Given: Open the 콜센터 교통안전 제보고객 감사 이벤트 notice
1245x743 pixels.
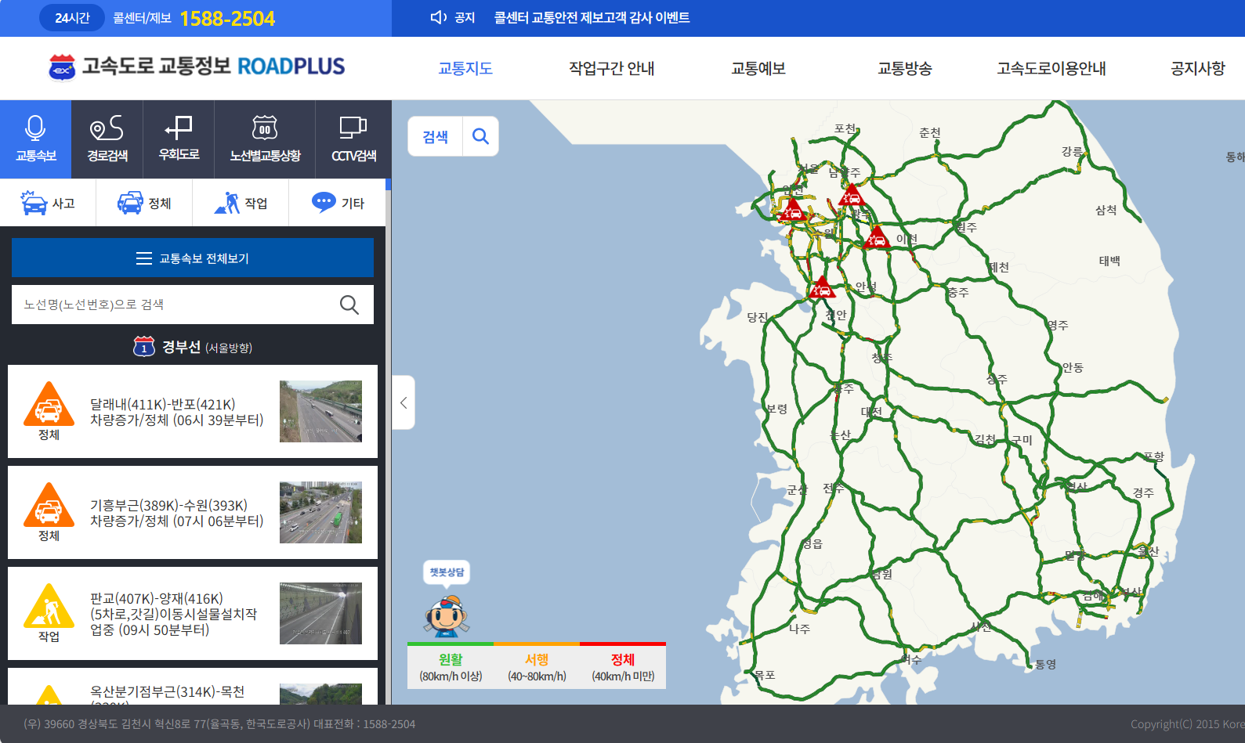Looking at the screenshot, I should pos(592,17).
